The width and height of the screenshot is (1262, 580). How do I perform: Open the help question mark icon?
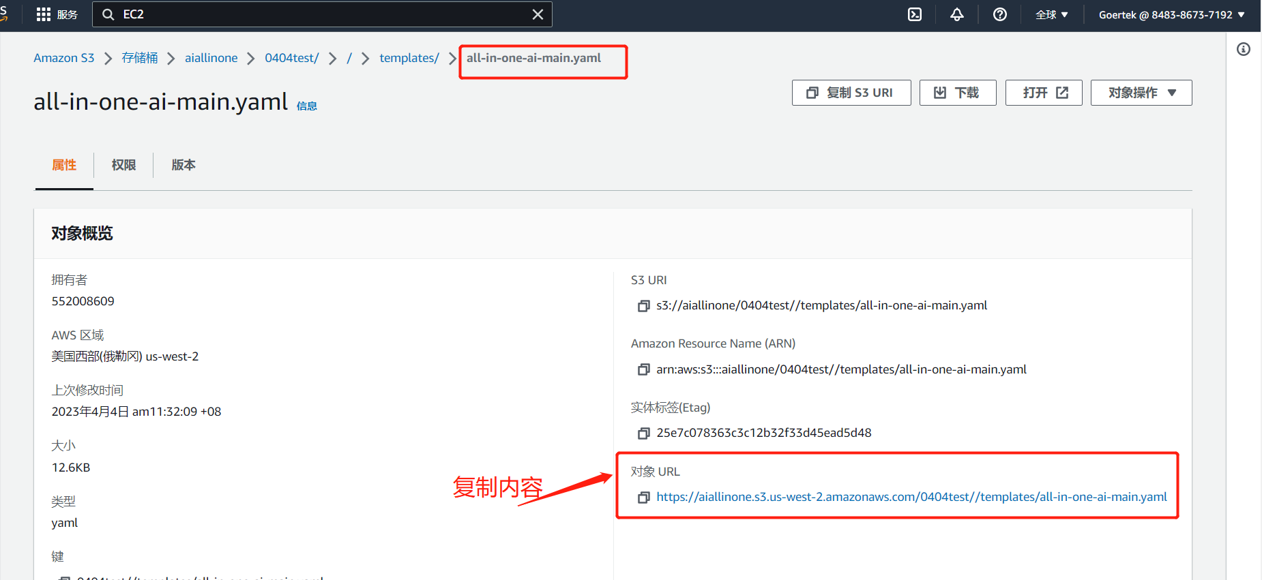tap(999, 14)
